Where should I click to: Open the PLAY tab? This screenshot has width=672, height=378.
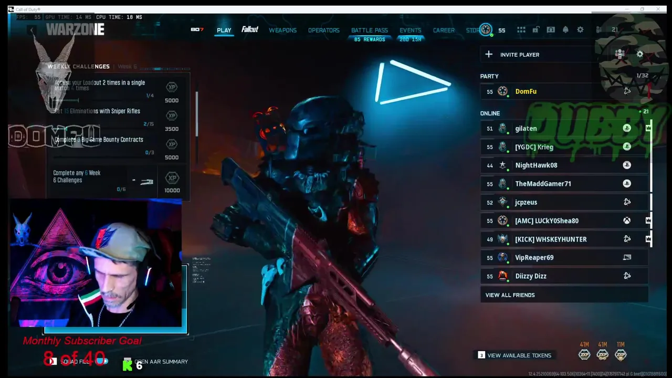(224, 30)
